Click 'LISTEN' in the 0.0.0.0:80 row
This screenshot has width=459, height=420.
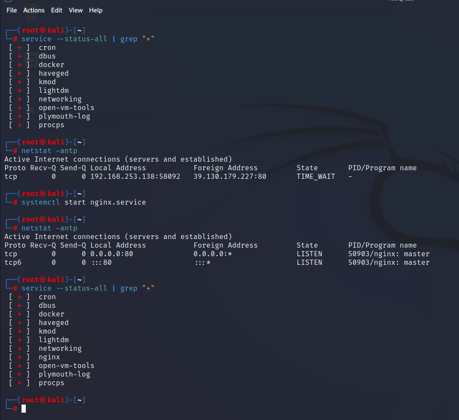pyautogui.click(x=309, y=254)
